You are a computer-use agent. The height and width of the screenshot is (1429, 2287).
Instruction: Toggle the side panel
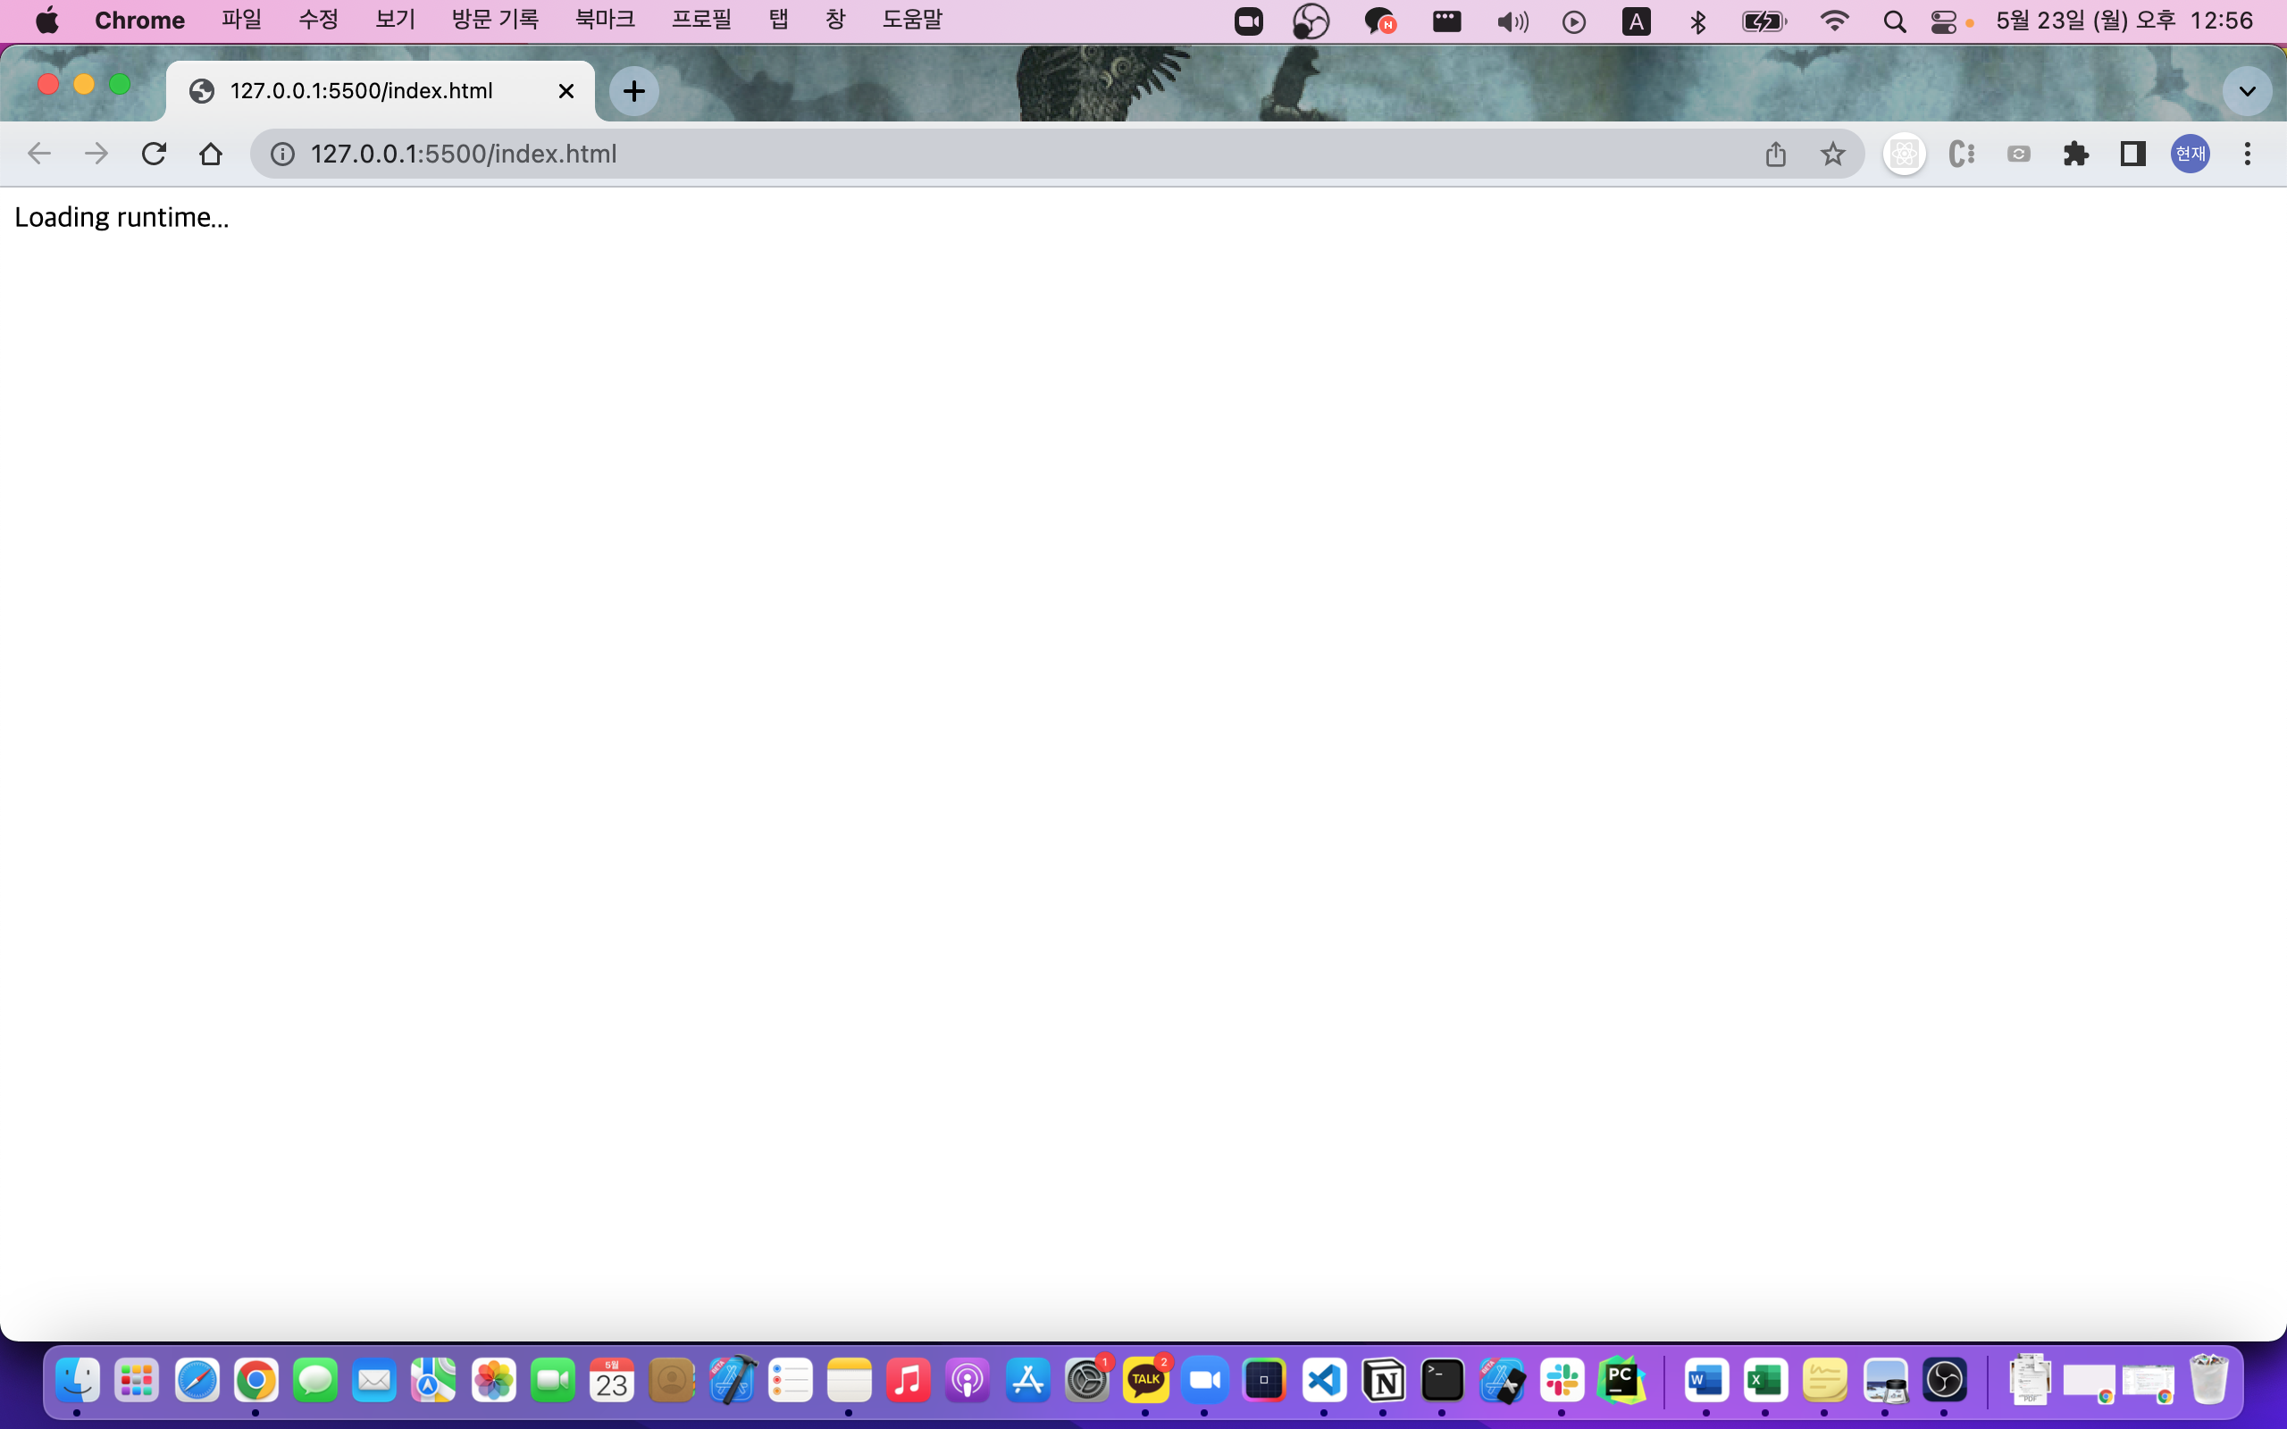pos(2132,153)
